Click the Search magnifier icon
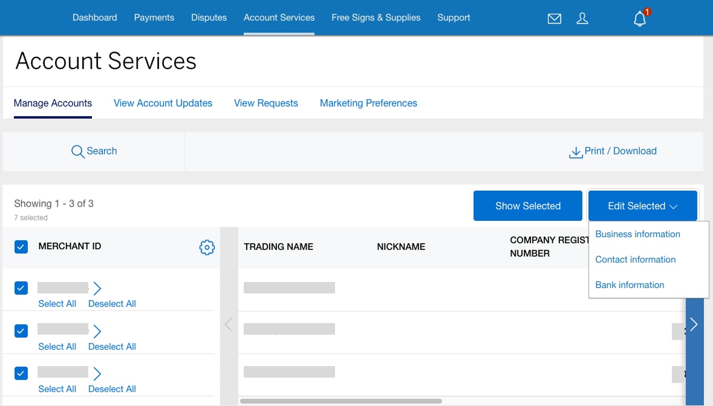 pyautogui.click(x=78, y=151)
